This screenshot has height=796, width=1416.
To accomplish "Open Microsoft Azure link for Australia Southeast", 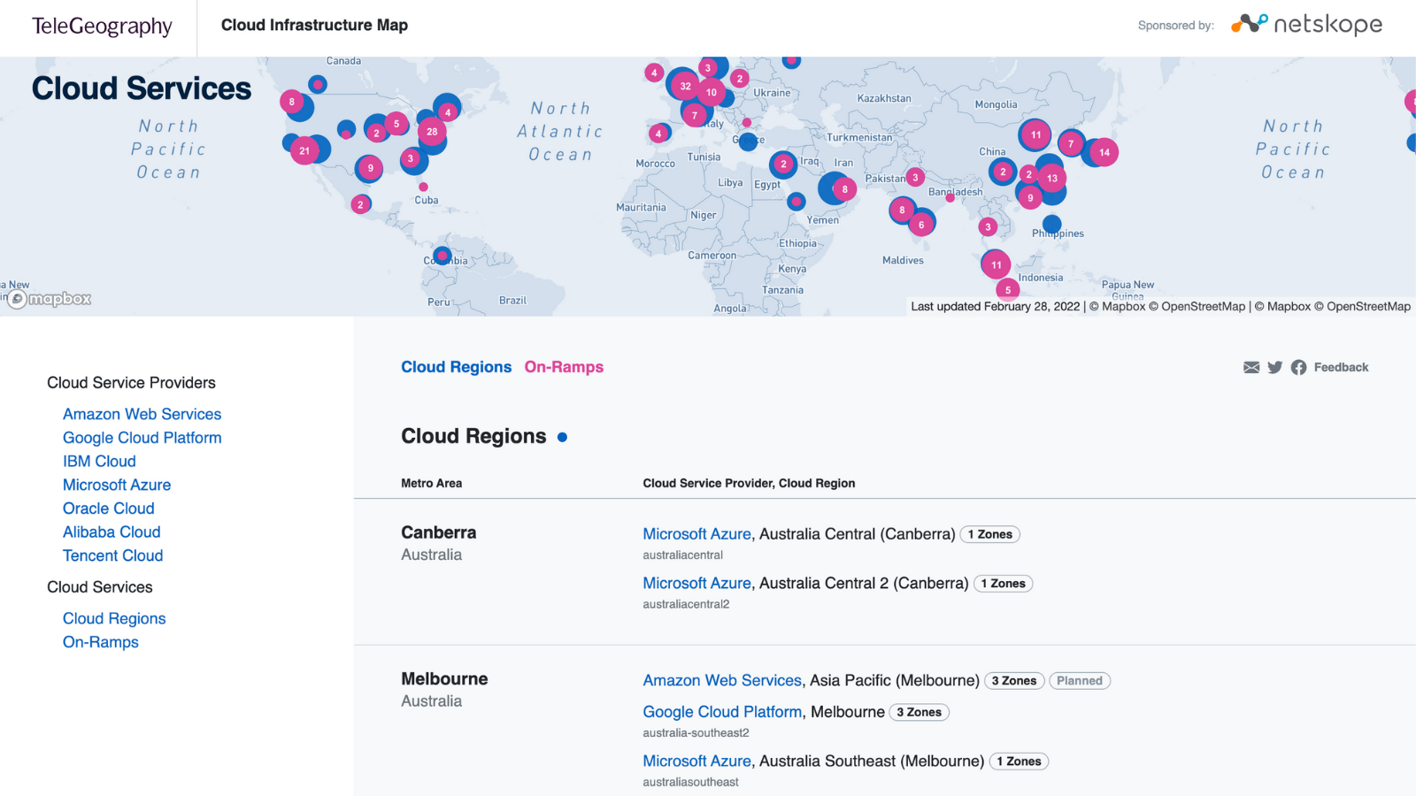I will click(x=696, y=762).
